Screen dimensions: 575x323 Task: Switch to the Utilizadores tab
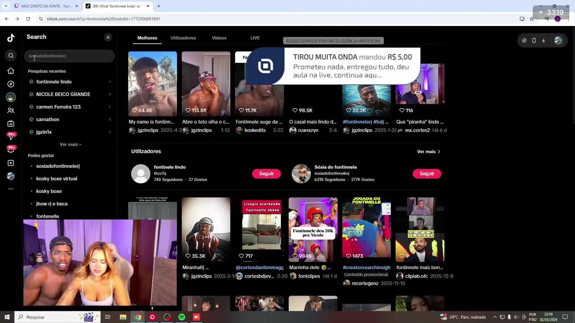pos(183,38)
